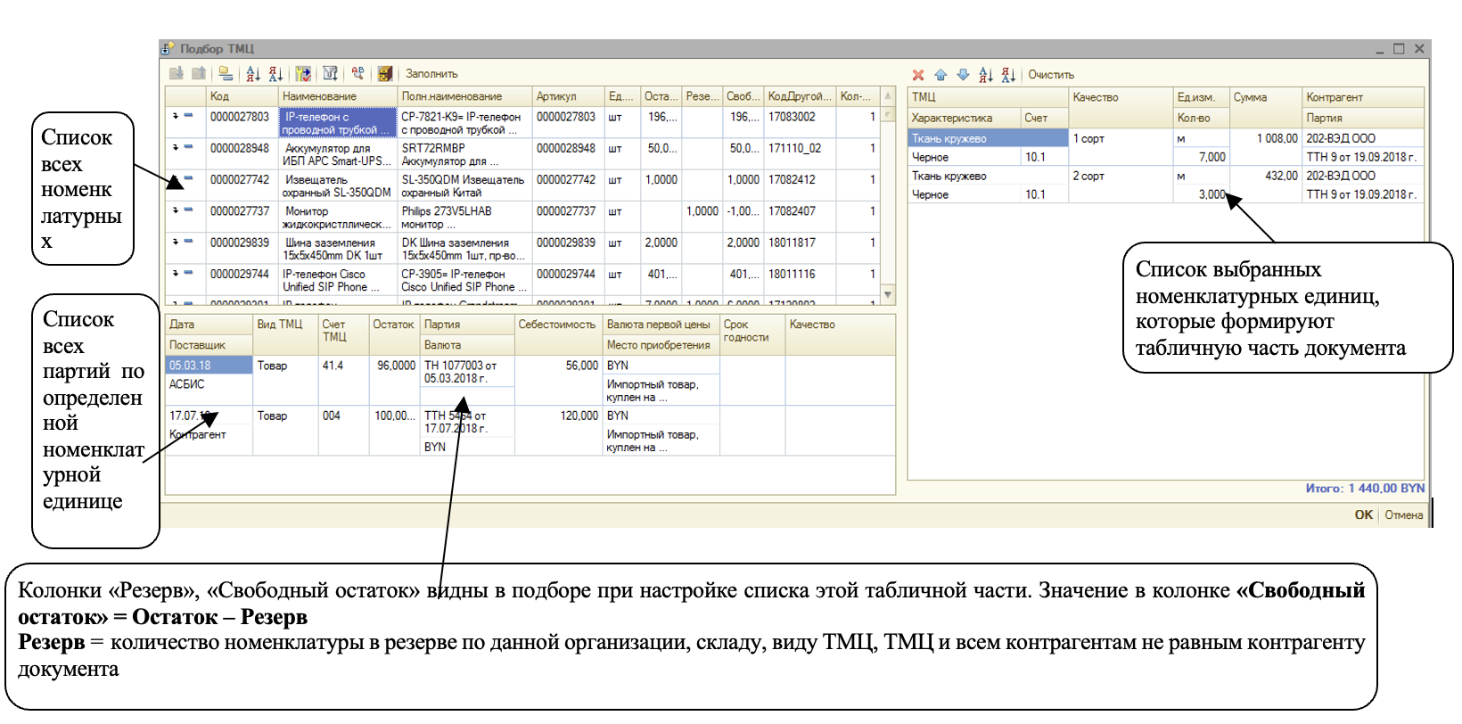Image resolution: width=1462 pixels, height=724 pixels.
Task: Select the row with code 0000029839
Action: pos(240,243)
